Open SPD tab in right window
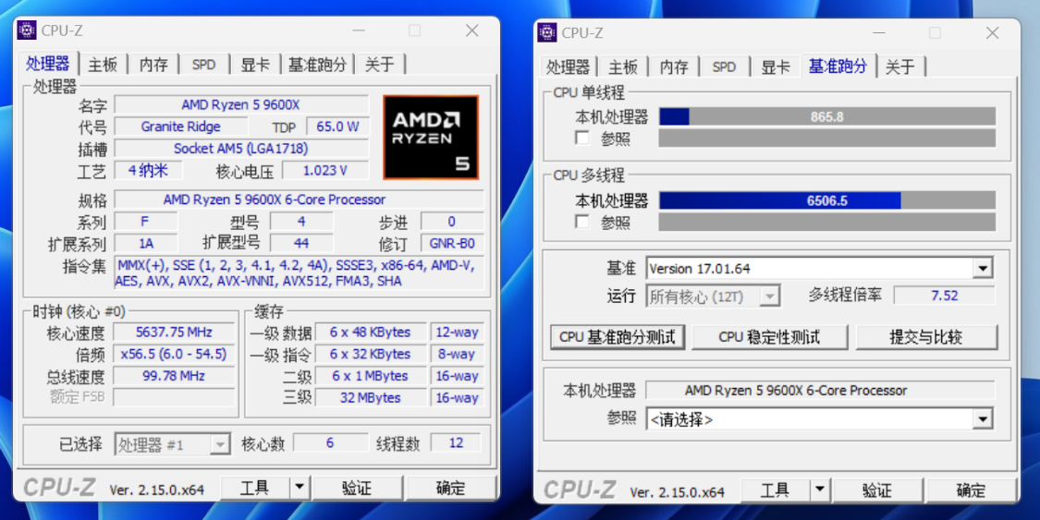 724,67
